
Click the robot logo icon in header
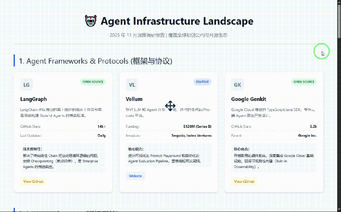[x=91, y=21]
